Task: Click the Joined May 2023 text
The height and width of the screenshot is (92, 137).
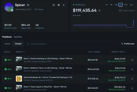Action: pos(23,9)
